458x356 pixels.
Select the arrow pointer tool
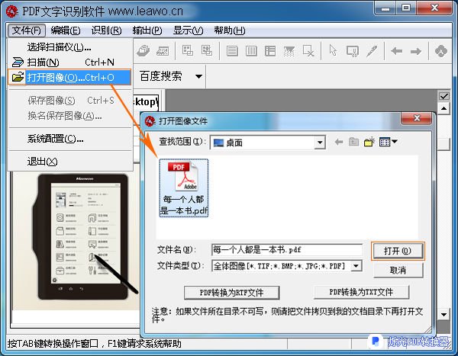click(x=333, y=50)
